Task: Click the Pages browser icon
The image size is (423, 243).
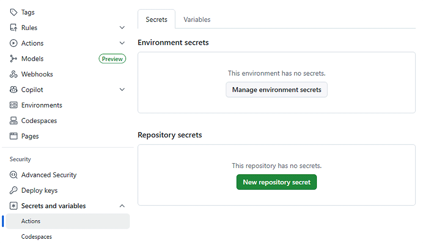Action: [14, 136]
